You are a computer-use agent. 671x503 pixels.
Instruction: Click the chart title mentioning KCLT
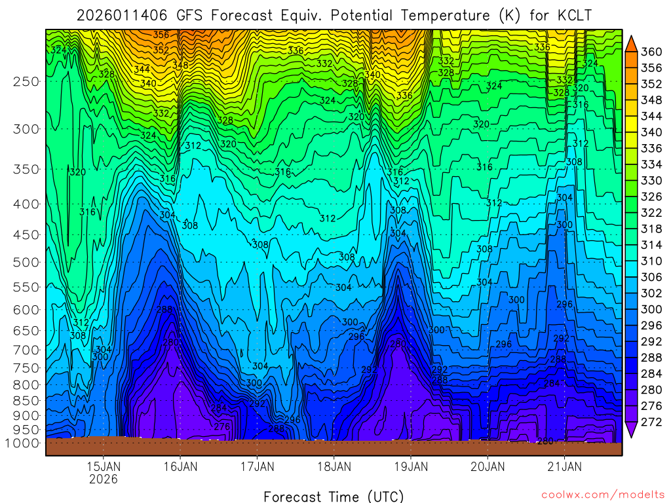click(334, 16)
